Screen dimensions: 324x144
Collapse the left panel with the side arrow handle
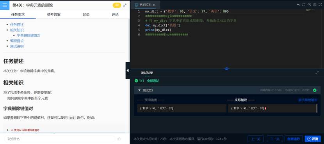coord(128,70)
